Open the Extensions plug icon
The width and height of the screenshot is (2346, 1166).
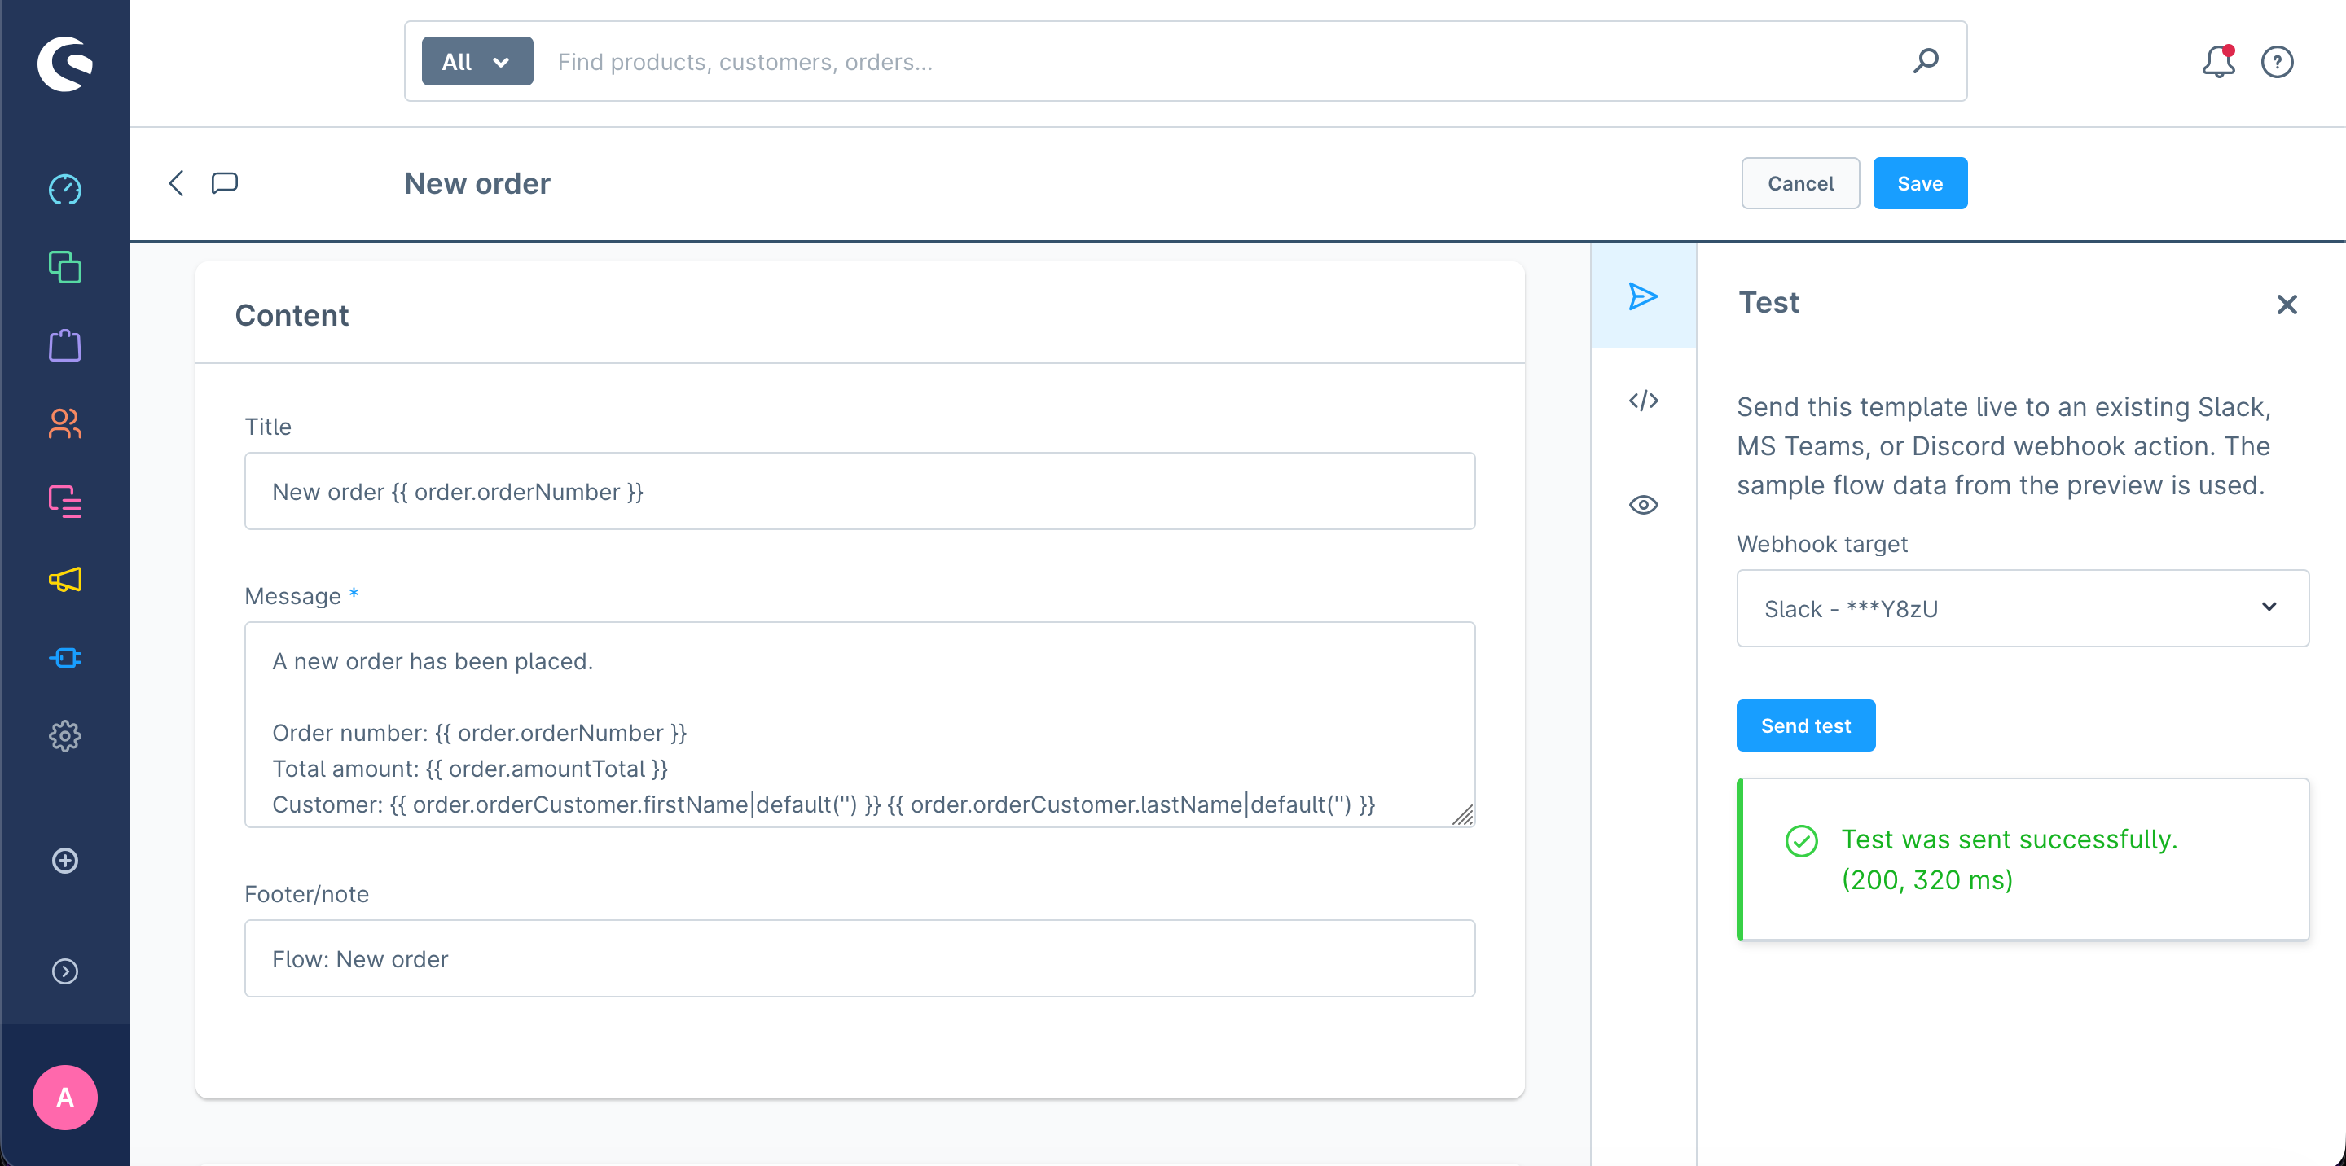(x=64, y=658)
